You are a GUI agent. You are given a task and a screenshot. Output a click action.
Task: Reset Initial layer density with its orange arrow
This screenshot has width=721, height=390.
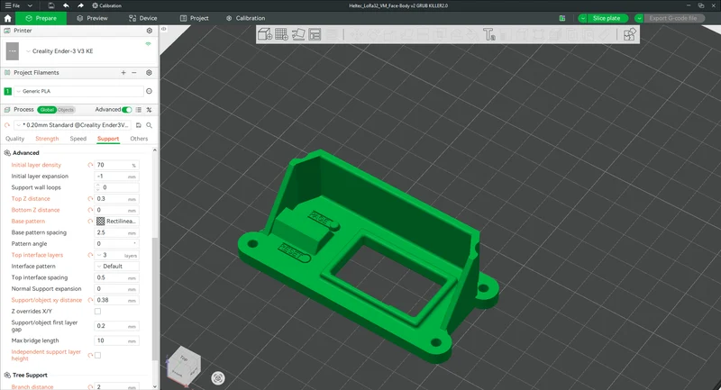coord(90,165)
